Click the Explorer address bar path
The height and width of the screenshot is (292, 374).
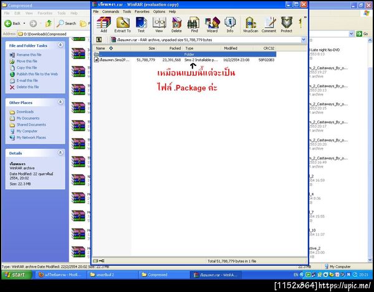(x=45, y=34)
